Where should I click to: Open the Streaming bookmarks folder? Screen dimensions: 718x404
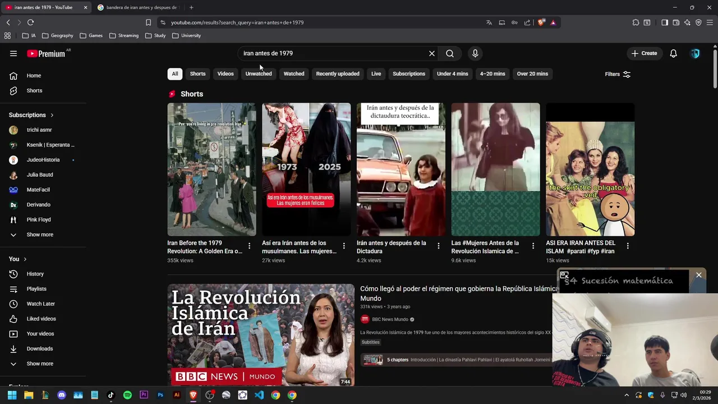(124, 35)
